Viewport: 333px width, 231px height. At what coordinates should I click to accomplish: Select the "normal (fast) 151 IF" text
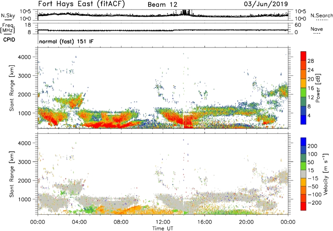point(66,41)
